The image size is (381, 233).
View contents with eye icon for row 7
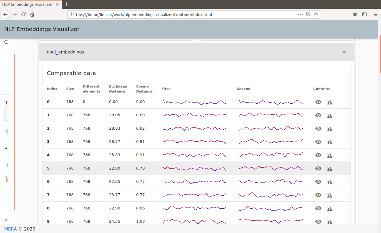click(318, 195)
